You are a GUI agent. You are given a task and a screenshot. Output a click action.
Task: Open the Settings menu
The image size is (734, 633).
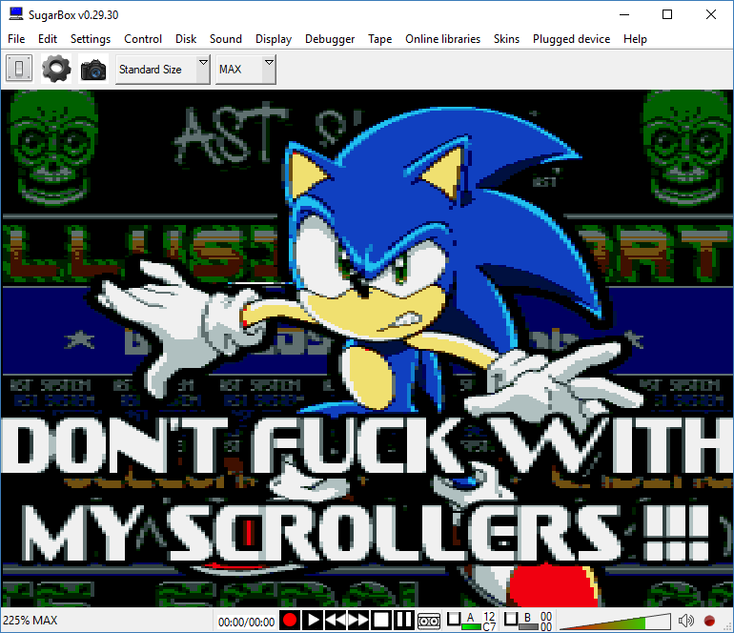click(91, 39)
